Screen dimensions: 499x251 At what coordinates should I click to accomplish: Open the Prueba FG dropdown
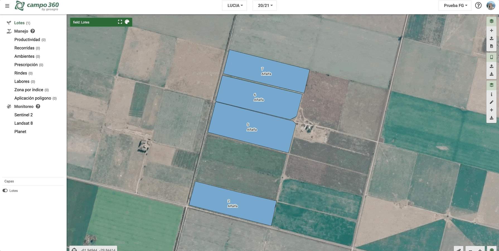pos(455,6)
